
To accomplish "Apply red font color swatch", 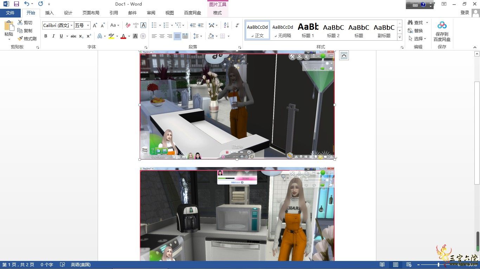I will (123, 36).
